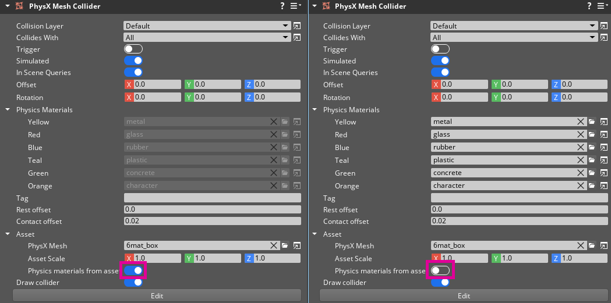The height and width of the screenshot is (303, 611).
Task: Disable the enabled Physics materials from asset toggle
Action: tap(133, 270)
